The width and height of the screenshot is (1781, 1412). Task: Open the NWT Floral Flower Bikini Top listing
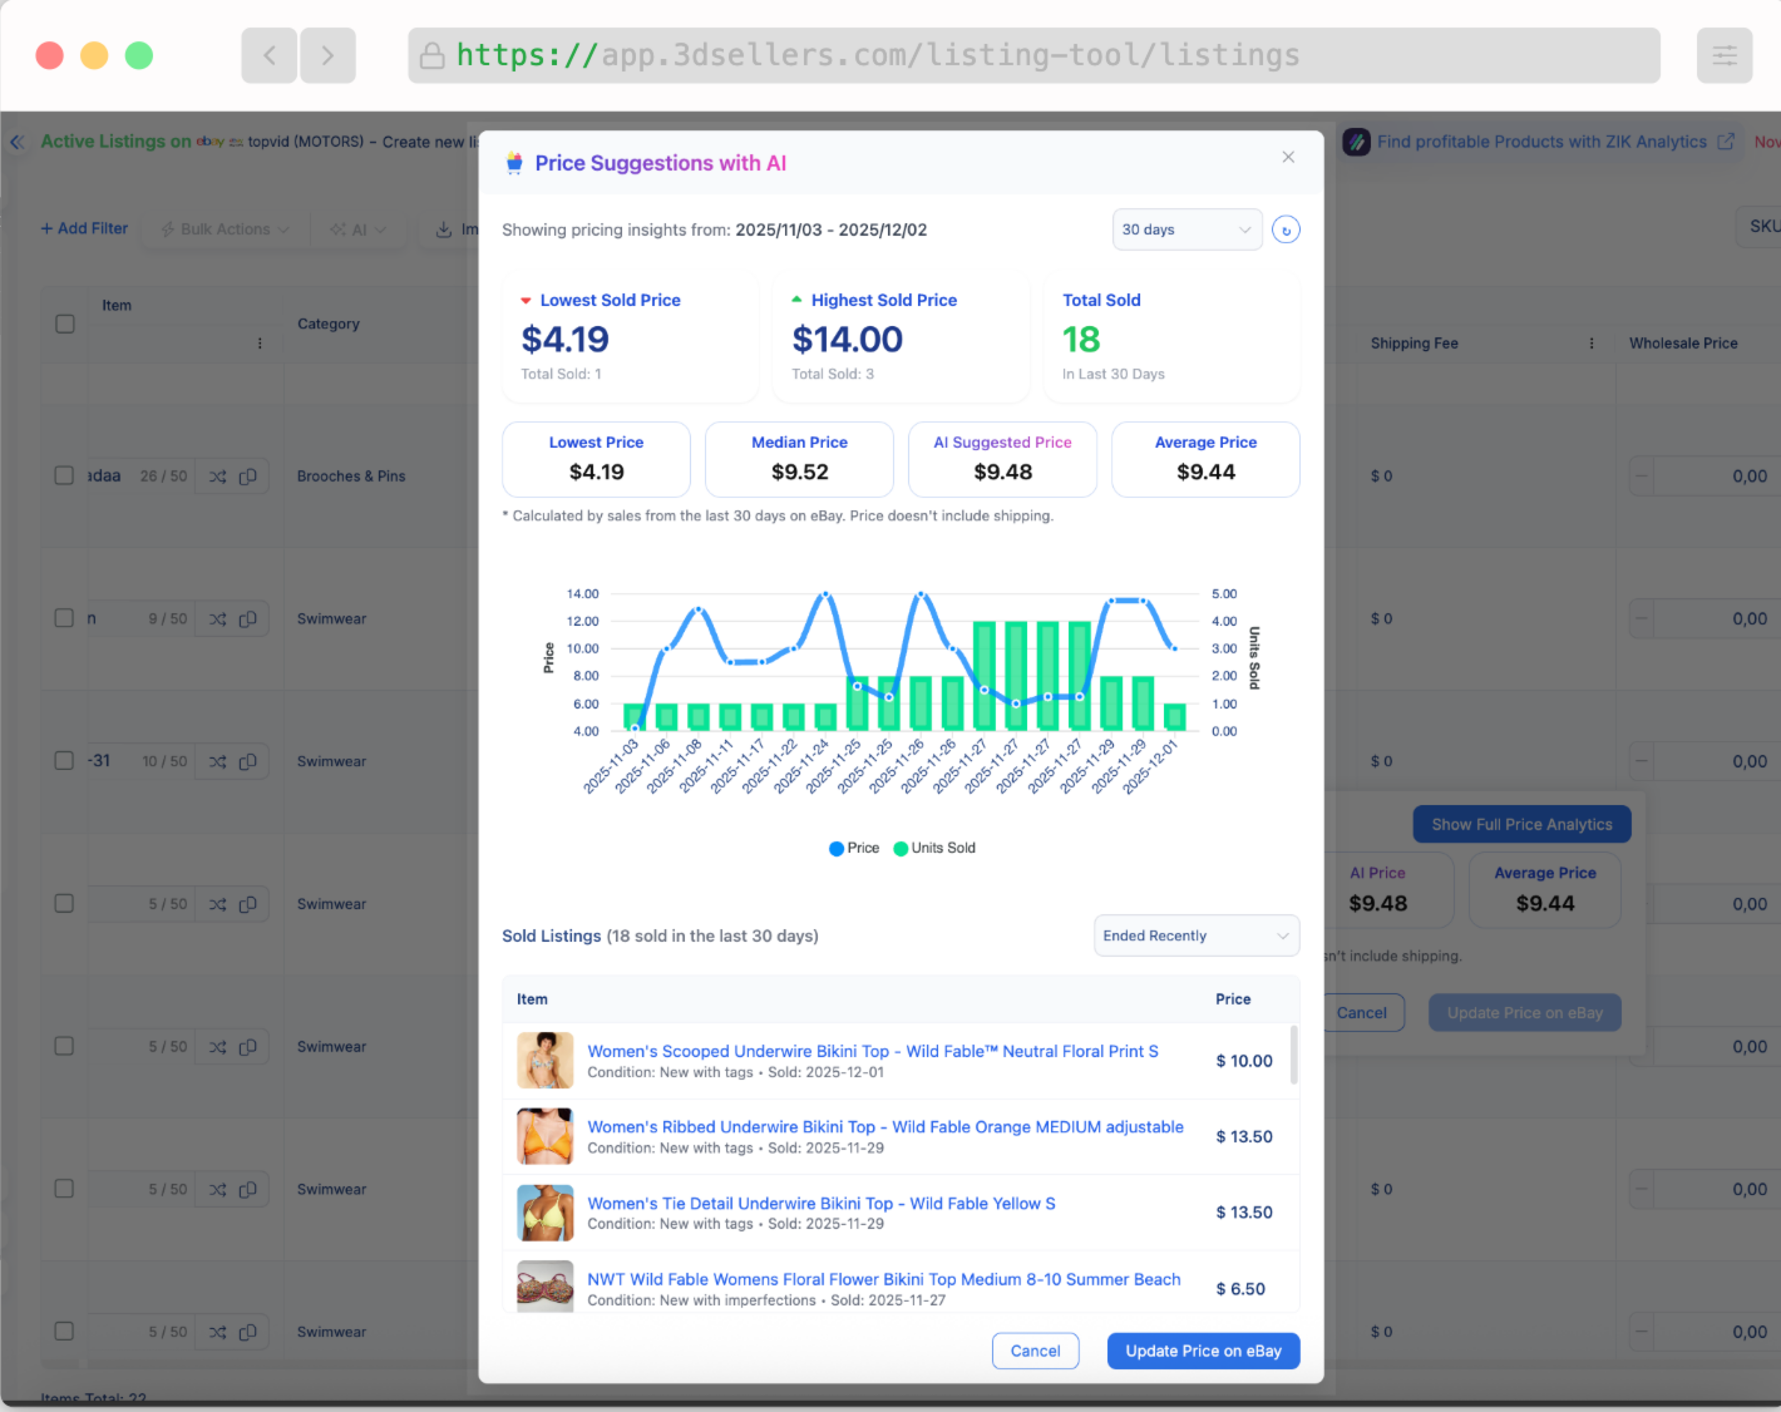pyautogui.click(x=884, y=1279)
